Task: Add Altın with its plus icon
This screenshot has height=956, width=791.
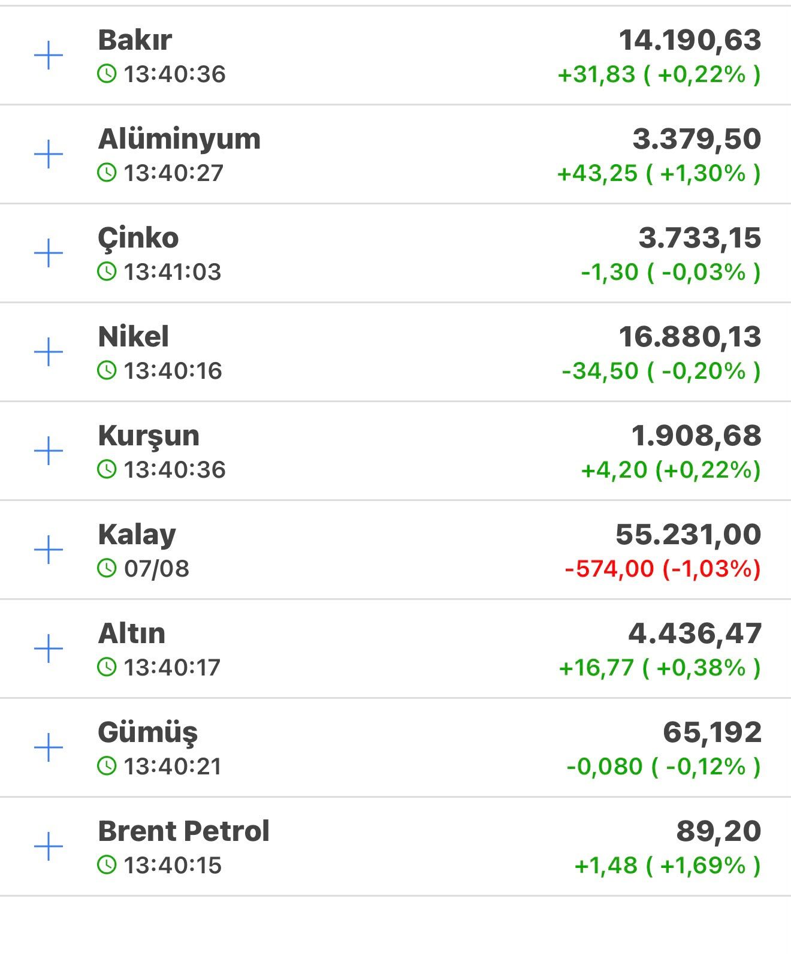Action: click(x=49, y=649)
